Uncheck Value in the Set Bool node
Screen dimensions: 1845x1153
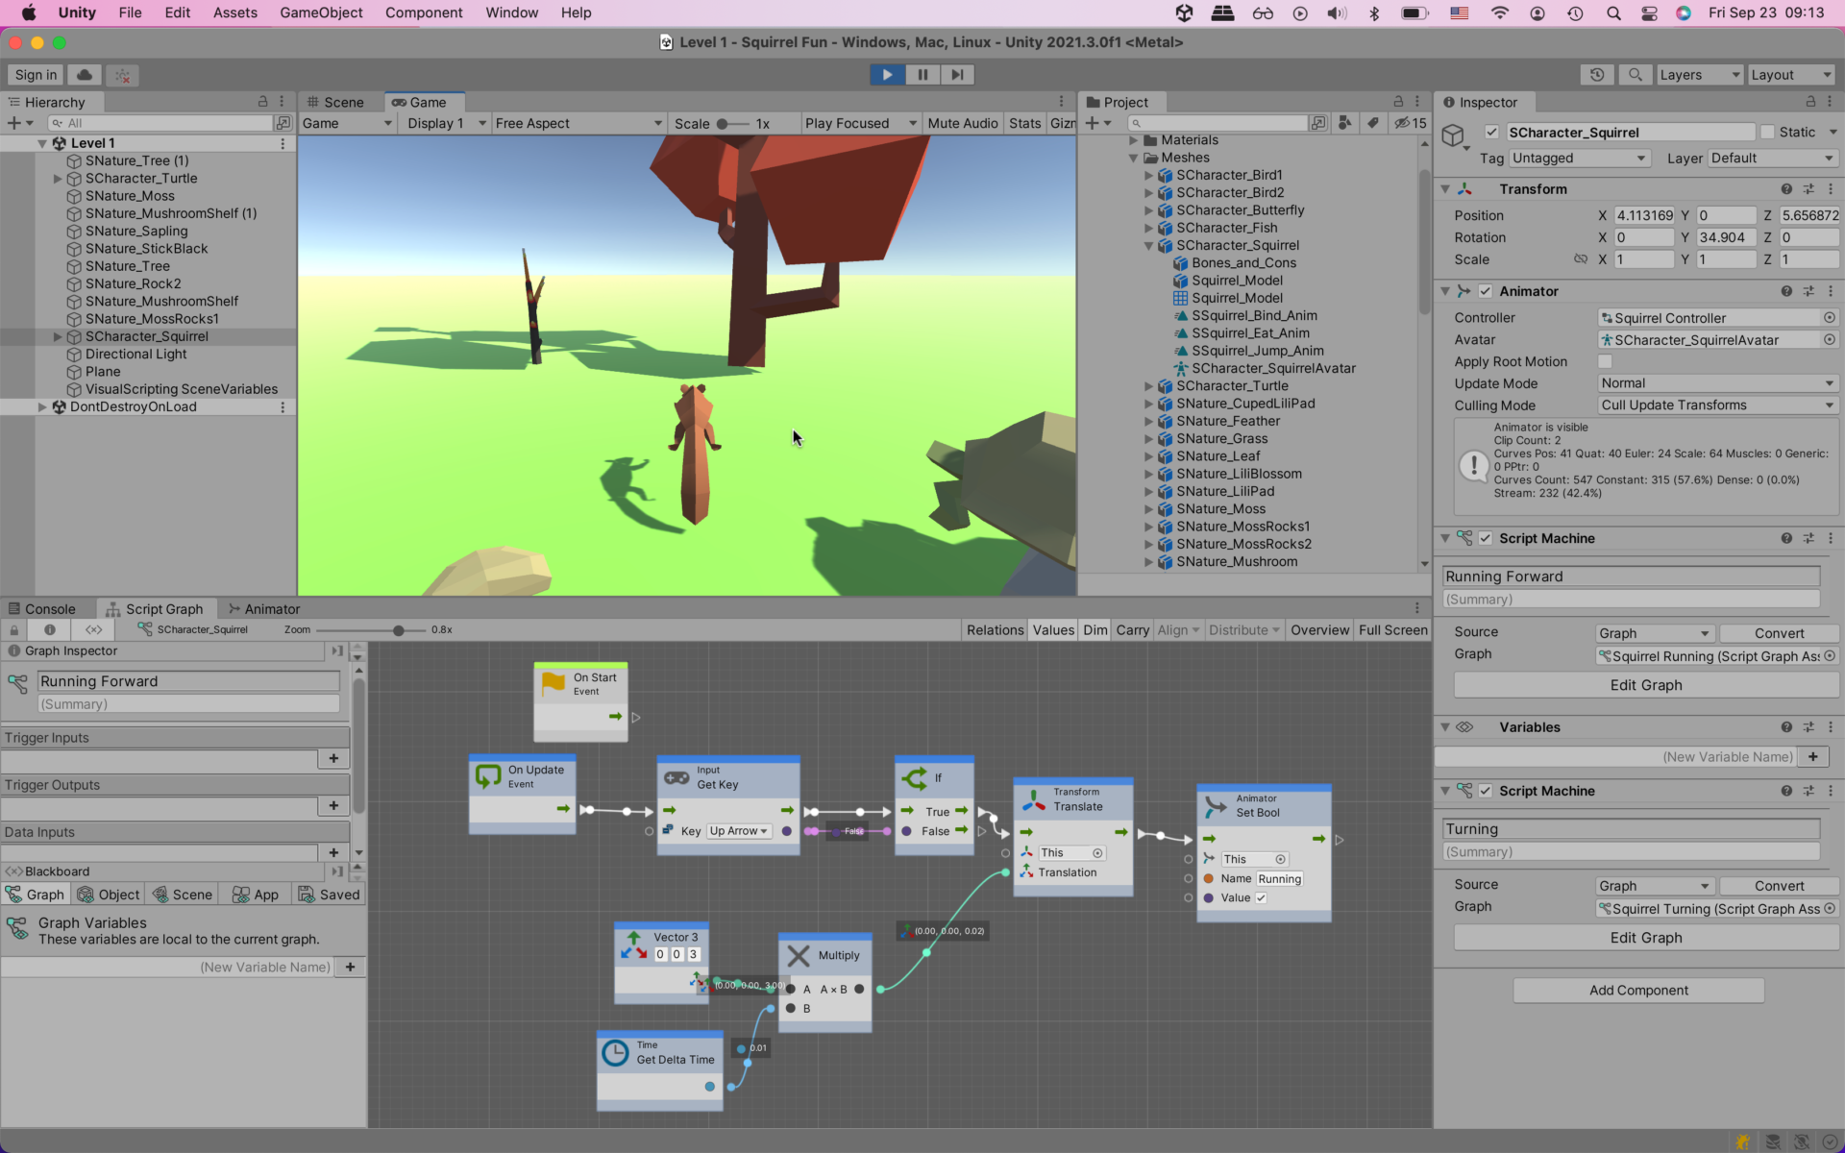pyautogui.click(x=1259, y=897)
